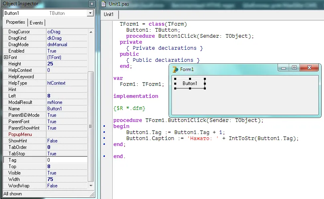The image size is (324, 199).
Task: Click Button1's top-left sizing handle
Action: tap(175, 79)
